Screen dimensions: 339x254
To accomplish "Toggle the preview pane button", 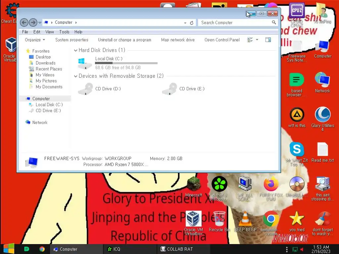I will (268, 40).
